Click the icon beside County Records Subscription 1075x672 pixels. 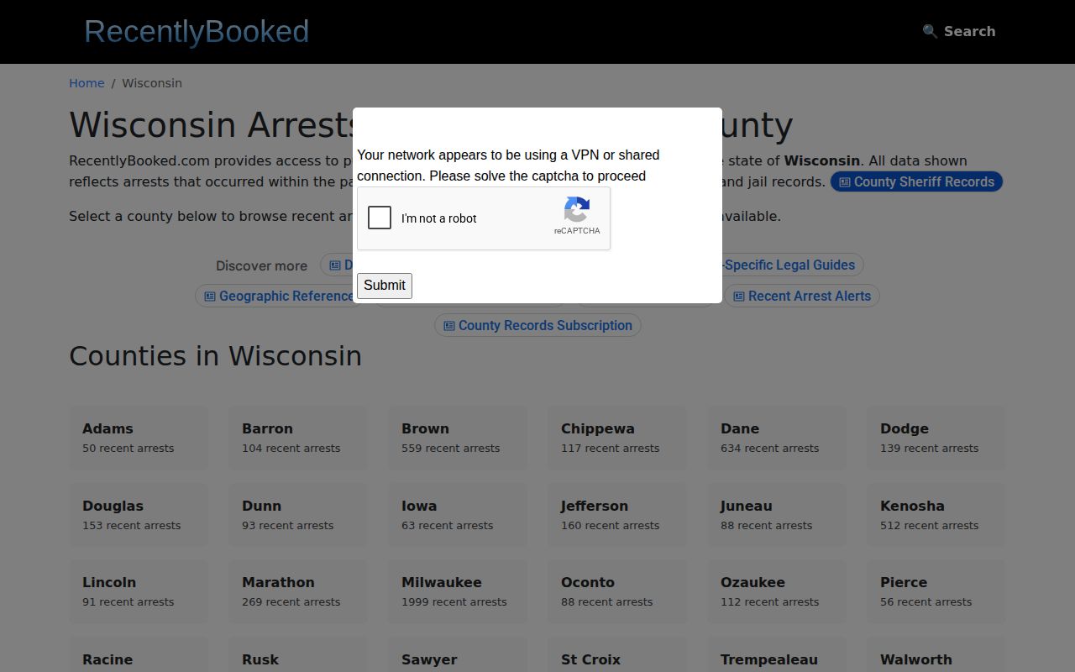(x=449, y=326)
